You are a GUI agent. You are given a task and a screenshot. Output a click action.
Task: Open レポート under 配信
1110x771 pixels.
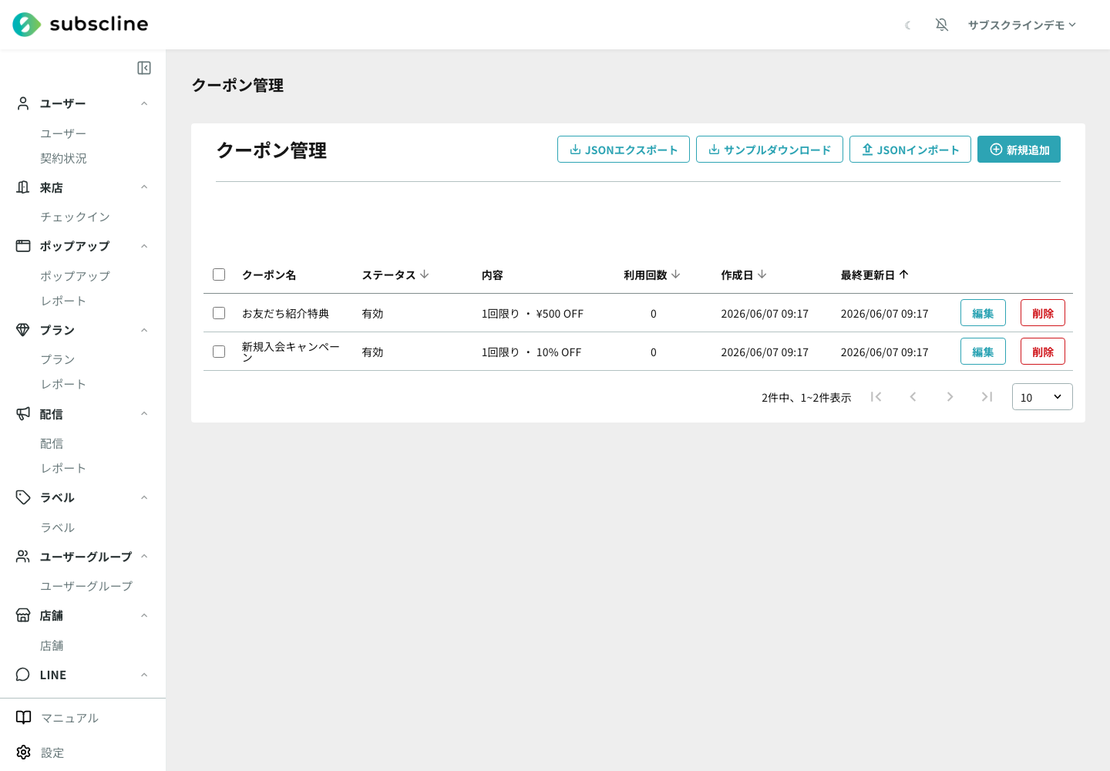tap(63, 468)
